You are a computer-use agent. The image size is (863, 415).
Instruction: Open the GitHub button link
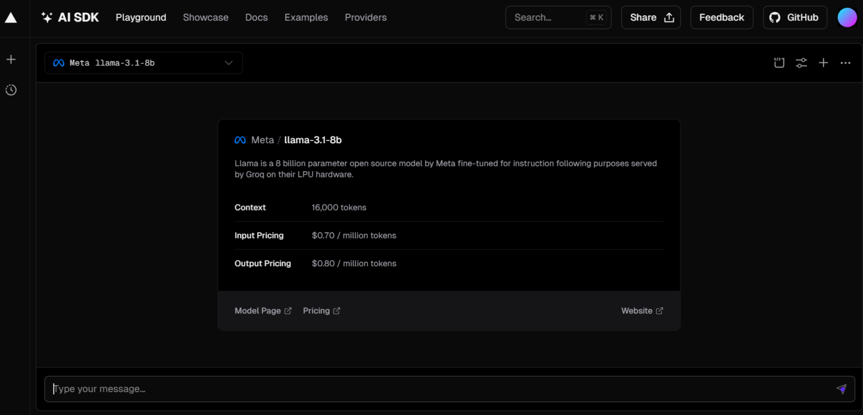pos(794,17)
